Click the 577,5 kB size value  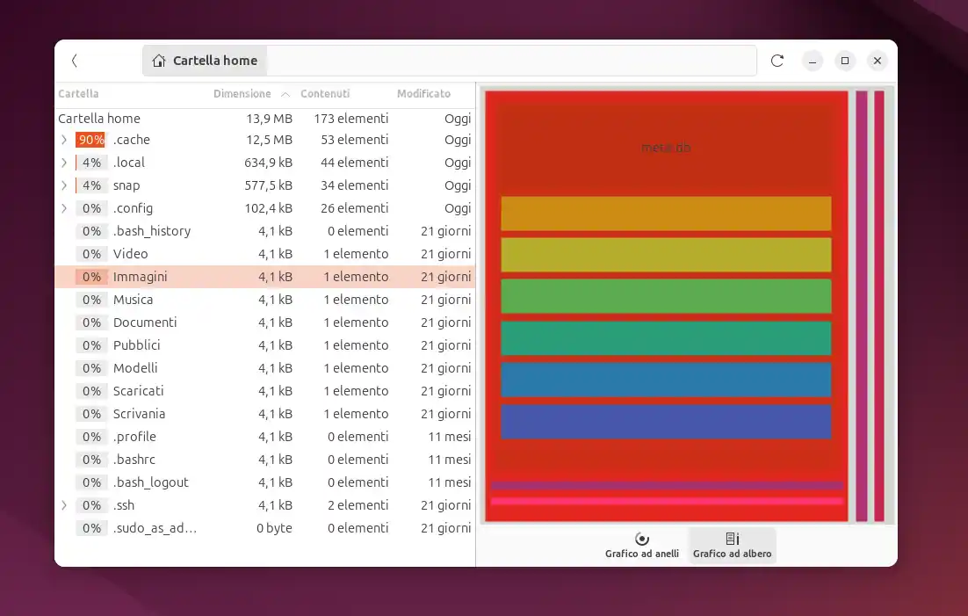coord(268,185)
